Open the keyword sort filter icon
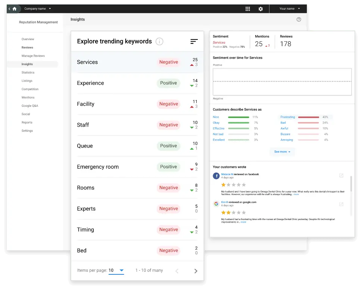This screenshot has height=290, width=362. click(194, 41)
